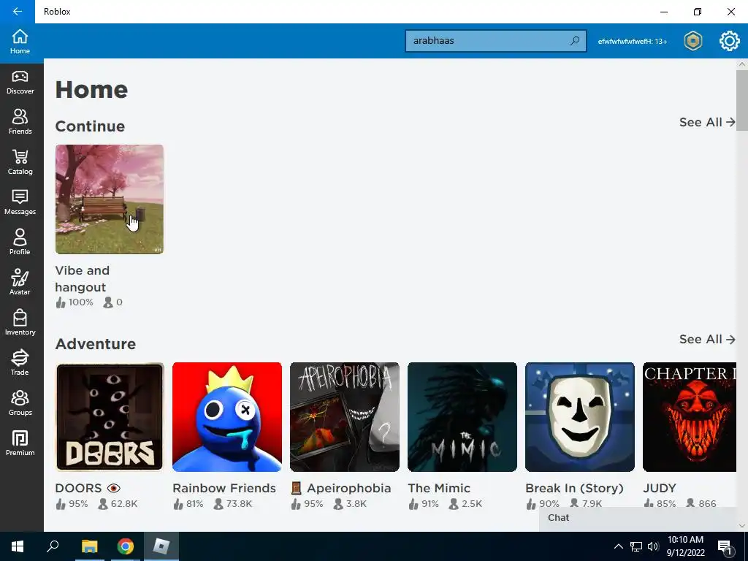748x561 pixels.
Task: Open Google Chrome from taskbar
Action: point(126,546)
